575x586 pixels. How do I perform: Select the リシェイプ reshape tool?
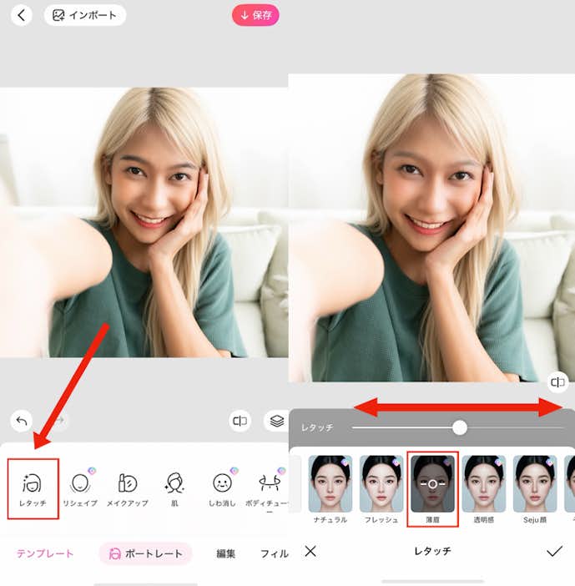point(80,489)
